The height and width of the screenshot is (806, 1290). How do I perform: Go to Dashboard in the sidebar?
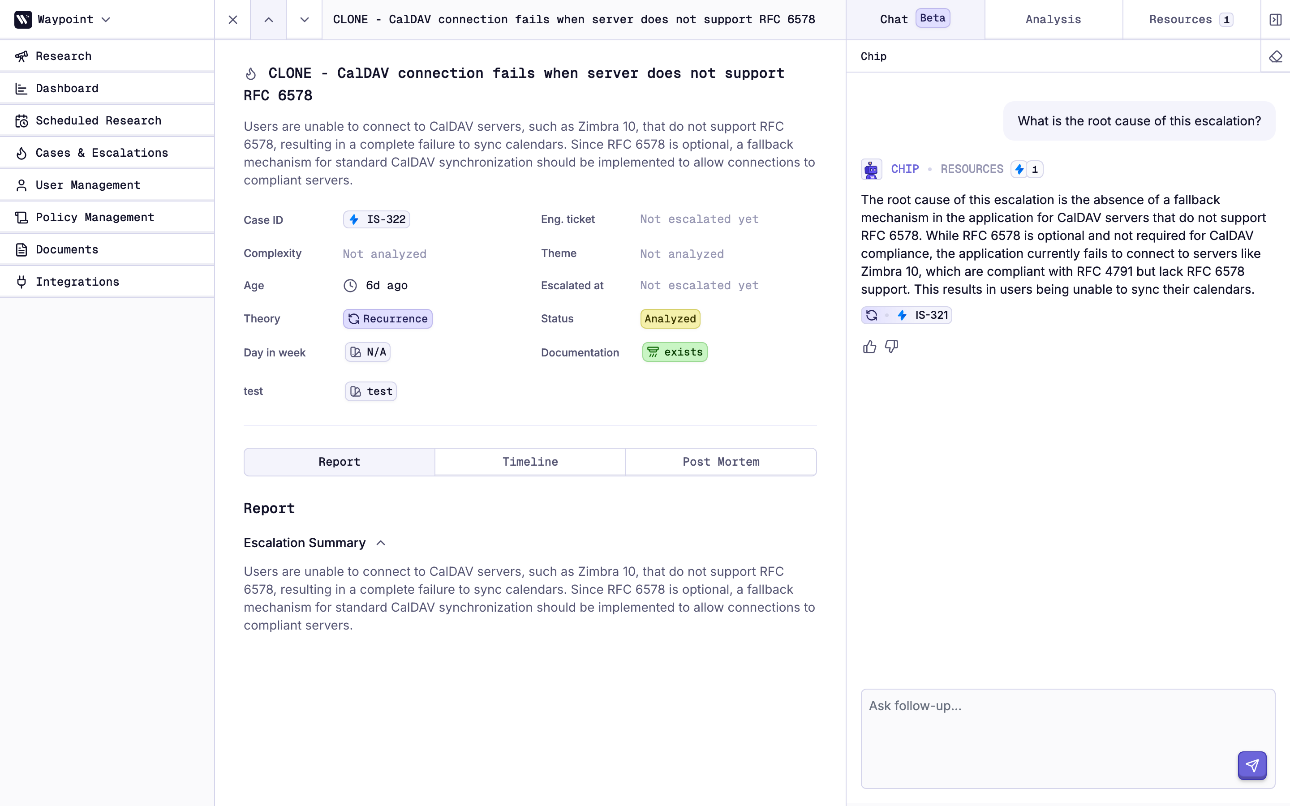click(107, 88)
